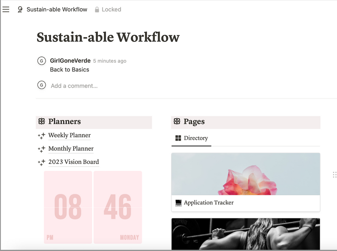337x251 pixels.
Task: Click the sparkle icon beside Monthly Planner
Action: click(41, 149)
